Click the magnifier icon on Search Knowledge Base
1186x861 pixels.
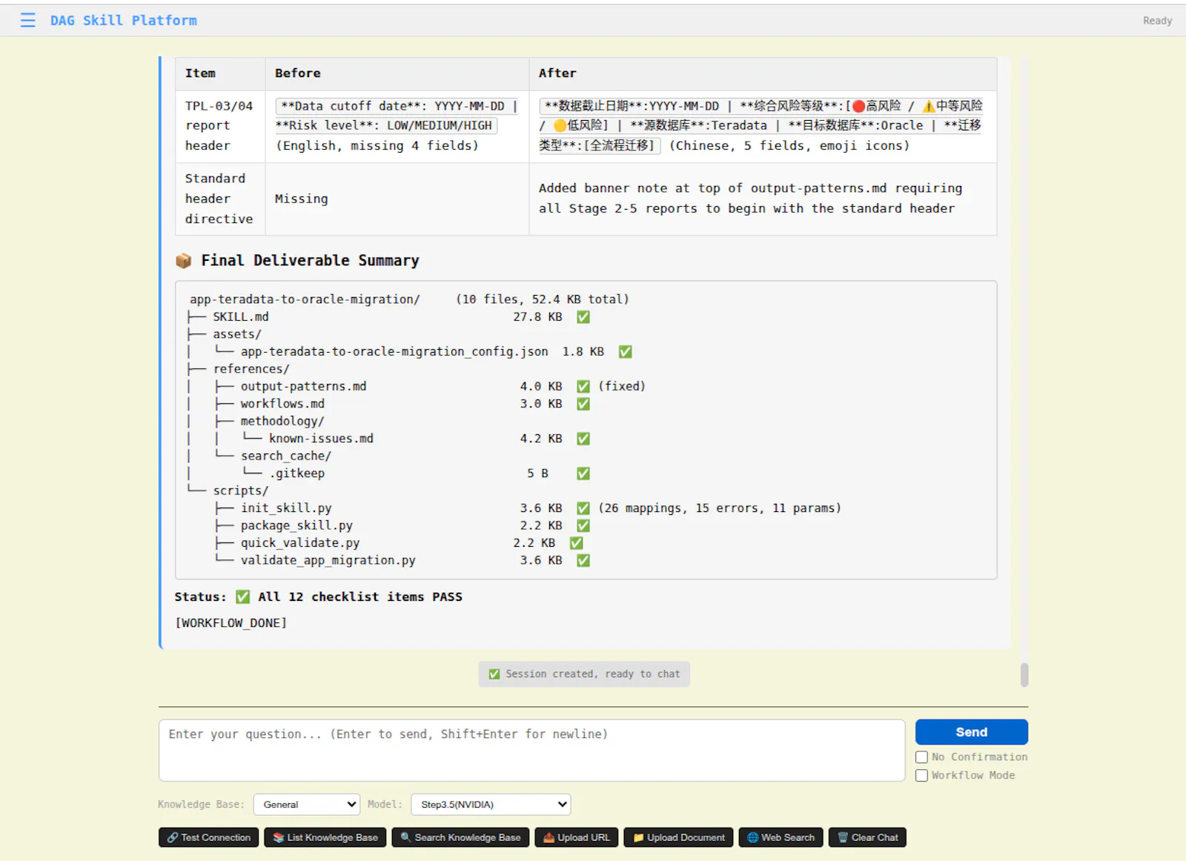405,837
